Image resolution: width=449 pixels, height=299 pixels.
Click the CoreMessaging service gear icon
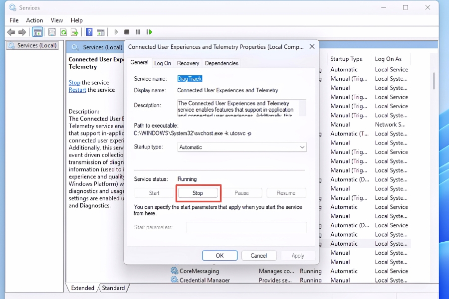(x=175, y=271)
